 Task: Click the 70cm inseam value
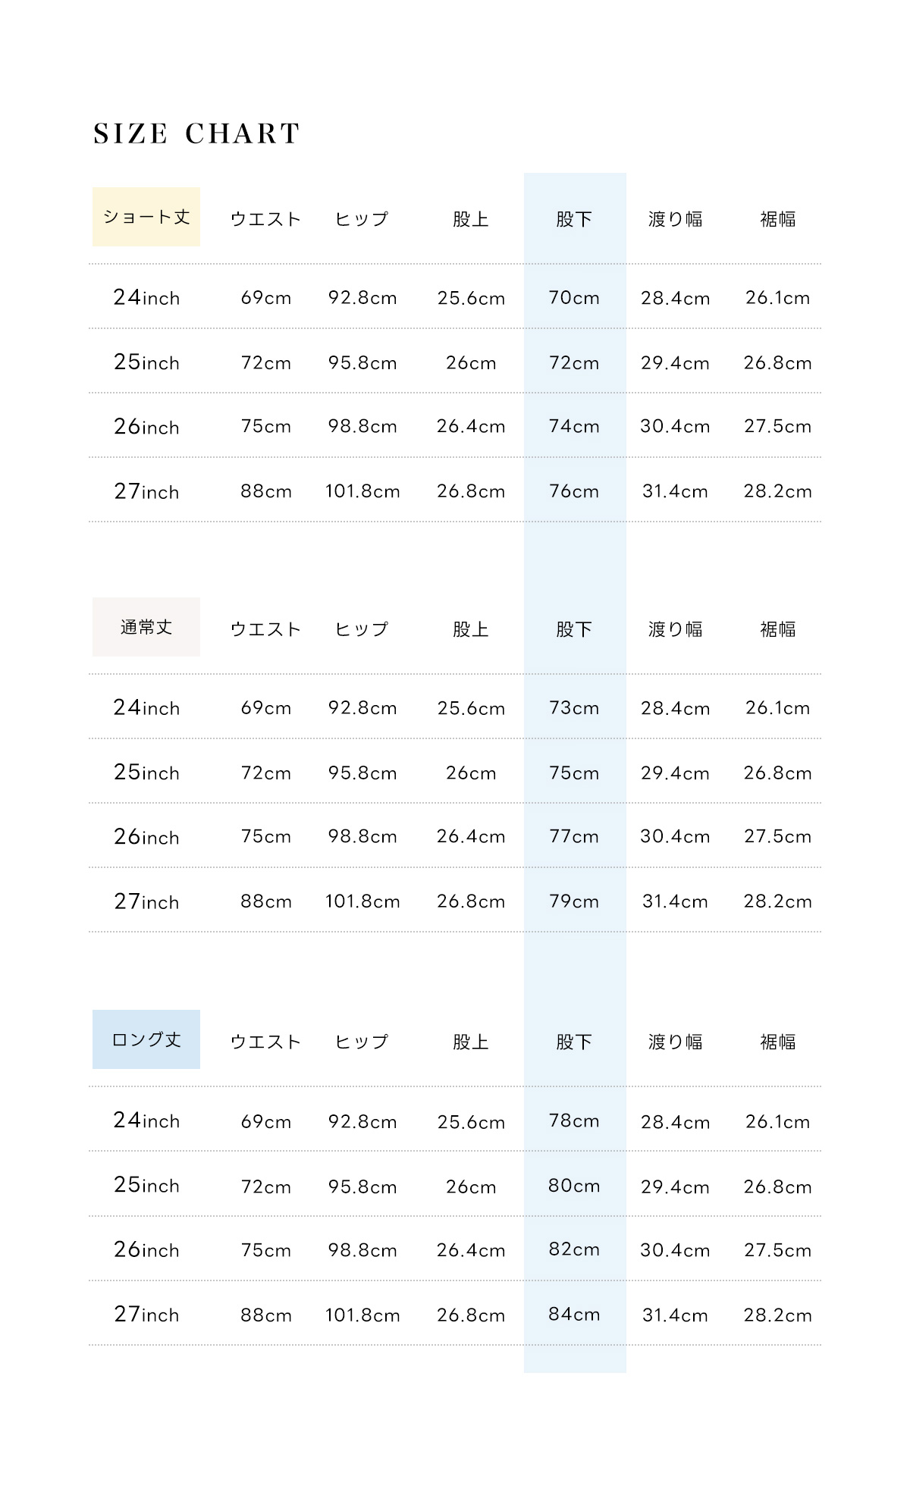574,298
